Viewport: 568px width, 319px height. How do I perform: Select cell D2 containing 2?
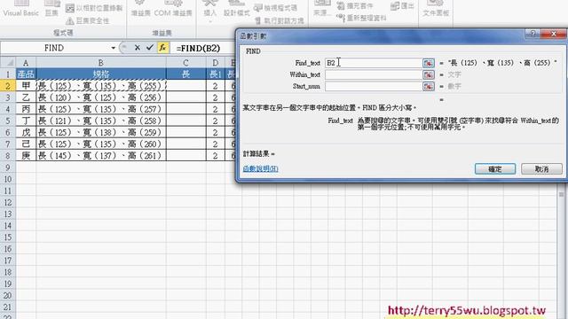pyautogui.click(x=215, y=86)
